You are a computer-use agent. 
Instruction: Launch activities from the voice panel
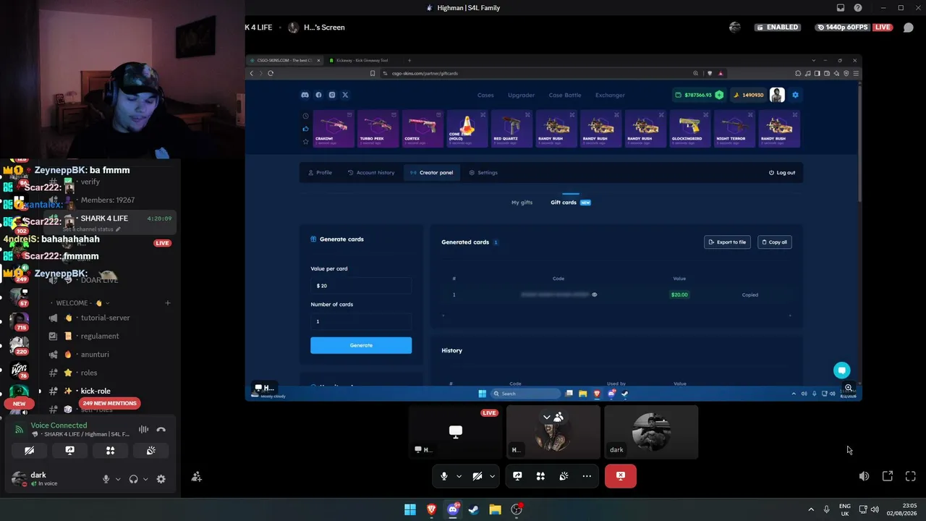pyautogui.click(x=110, y=450)
